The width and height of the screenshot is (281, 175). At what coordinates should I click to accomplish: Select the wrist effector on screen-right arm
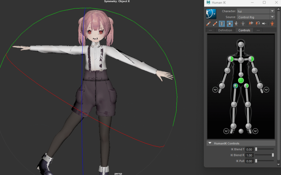click(260, 86)
